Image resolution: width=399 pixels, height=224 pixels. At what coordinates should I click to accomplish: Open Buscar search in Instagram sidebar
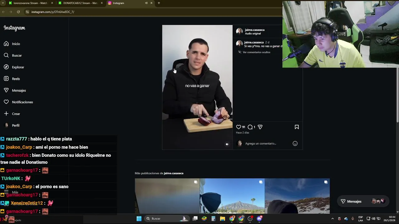13,55
